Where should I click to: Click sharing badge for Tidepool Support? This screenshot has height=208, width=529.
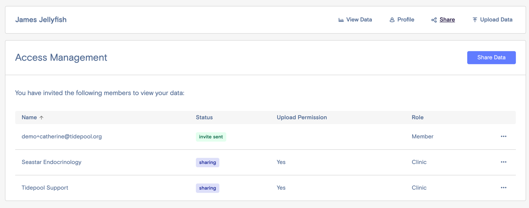click(207, 188)
